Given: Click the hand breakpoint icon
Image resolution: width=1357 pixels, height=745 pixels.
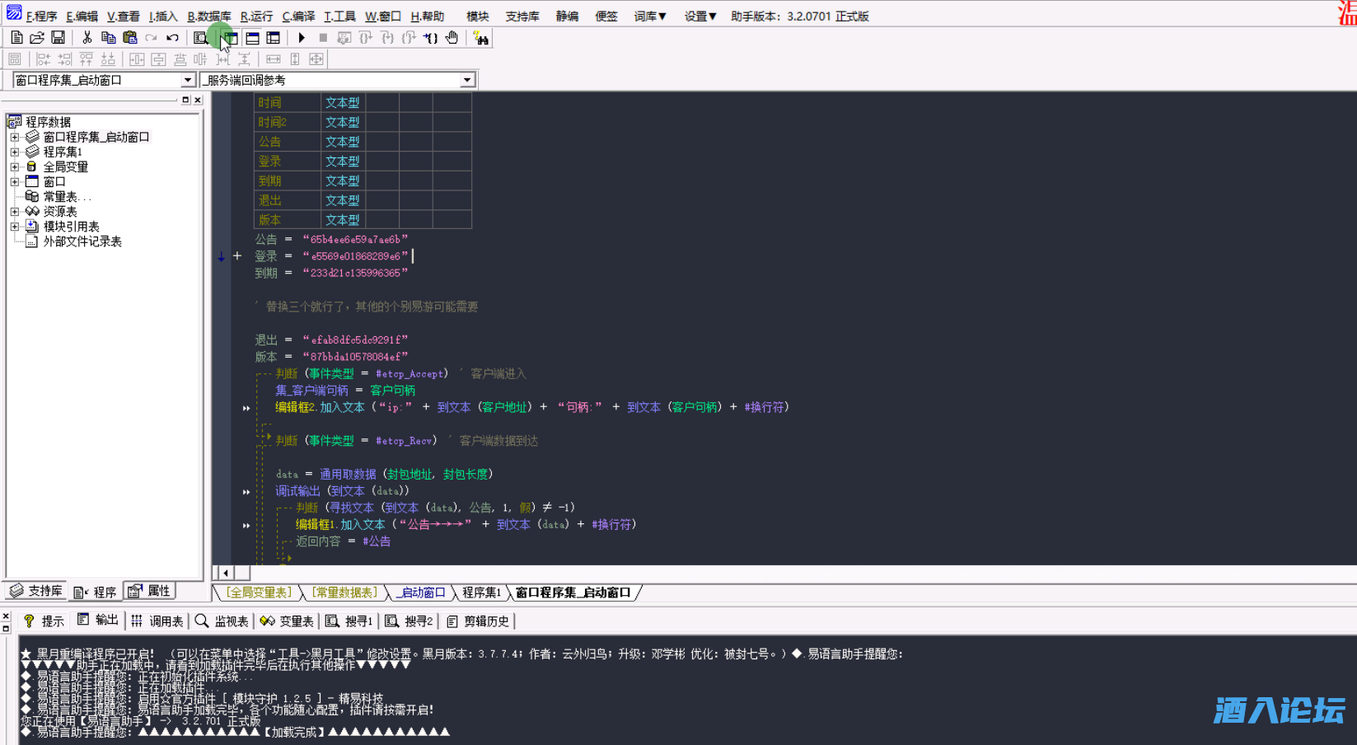Looking at the screenshot, I should tap(452, 38).
